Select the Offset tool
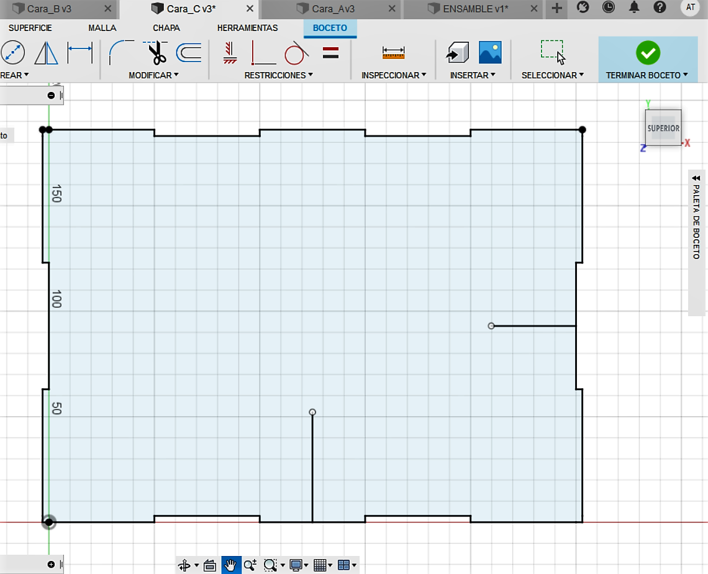Screen dimensions: 708x574 [x=189, y=52]
